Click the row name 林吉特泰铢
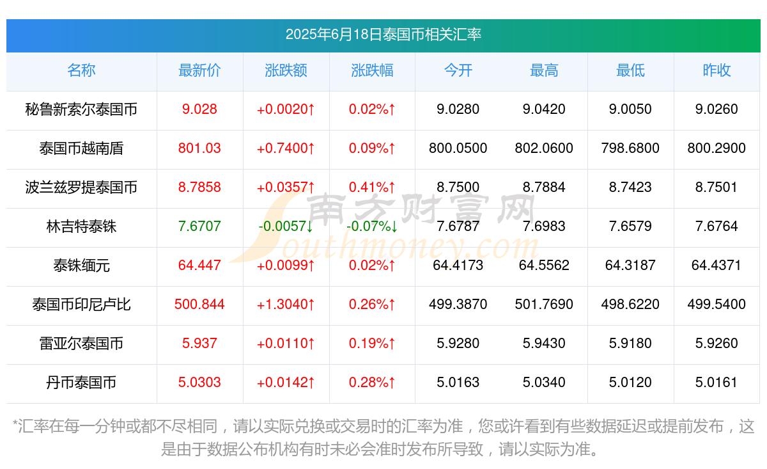 (x=81, y=227)
